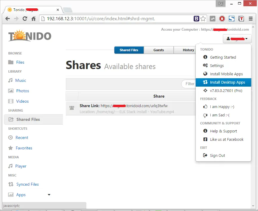Viewport: 258px width, 211px height.
Task: Click the Share column header
Action: pyautogui.click(x=159, y=96)
